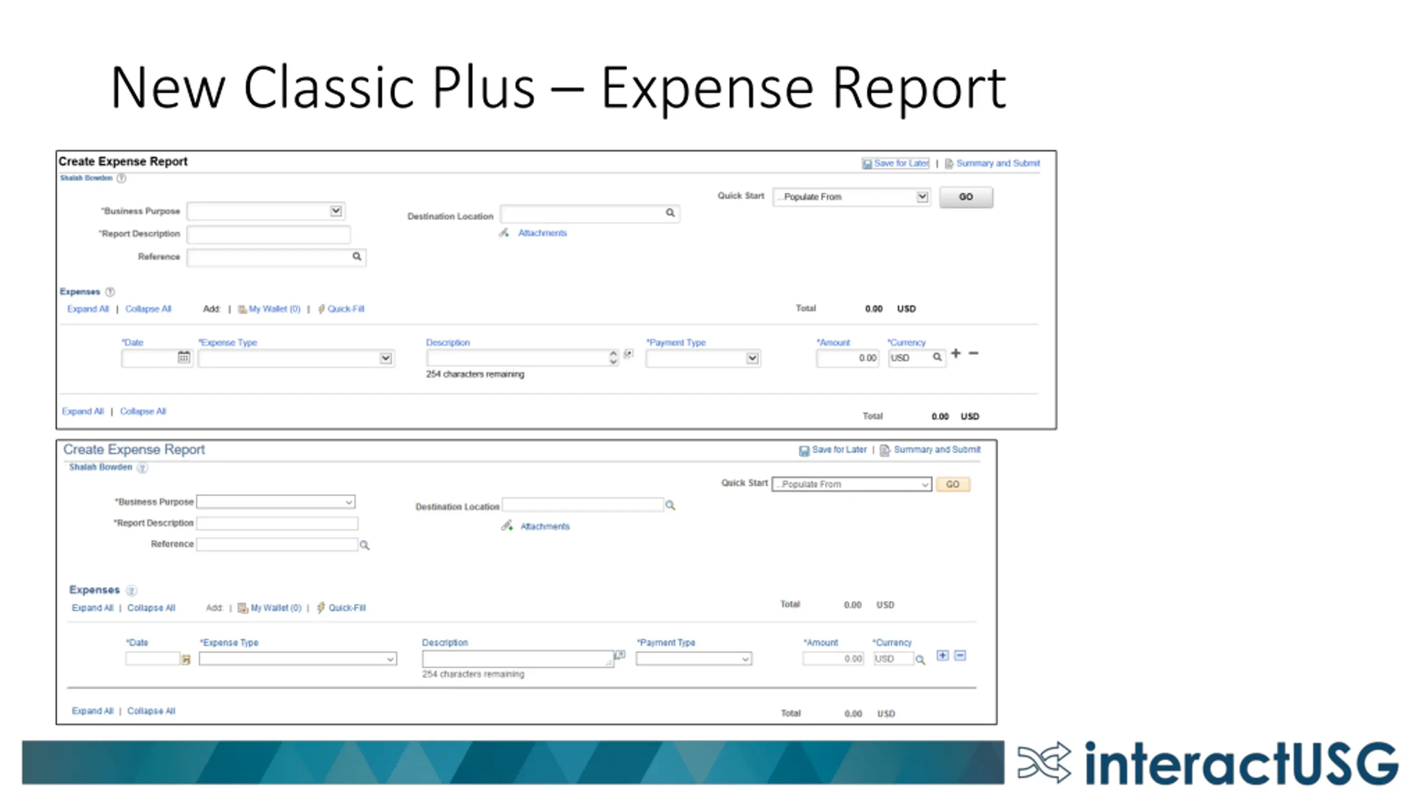The width and height of the screenshot is (1423, 800).
Task: Click Collapse All beside Add in lower form
Action: [x=151, y=608]
